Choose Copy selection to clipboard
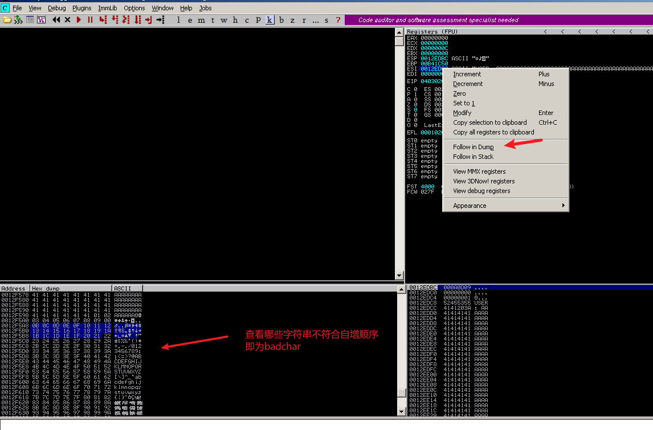This screenshot has width=653, height=430. coord(505,122)
